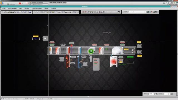This screenshot has width=178, height=100.
Task: Click the blue info icon in the left toolbar
Action: coord(30,12)
